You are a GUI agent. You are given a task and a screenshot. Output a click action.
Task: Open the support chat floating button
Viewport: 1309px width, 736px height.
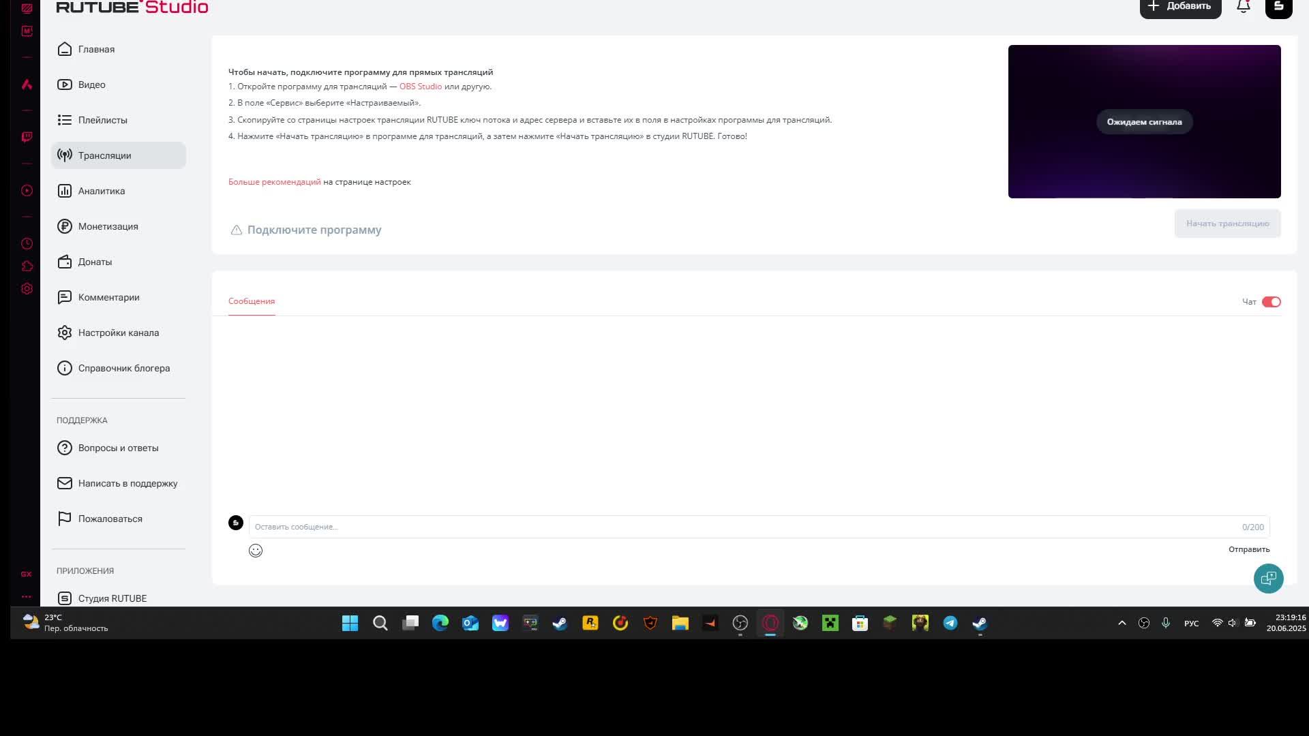coord(1268,579)
